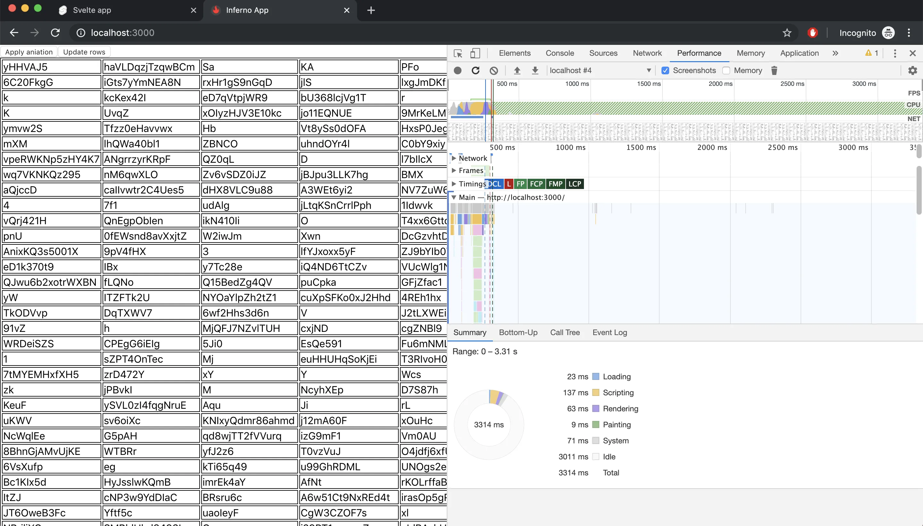Collapse the Main thread track
The width and height of the screenshot is (923, 526).
coord(454,198)
